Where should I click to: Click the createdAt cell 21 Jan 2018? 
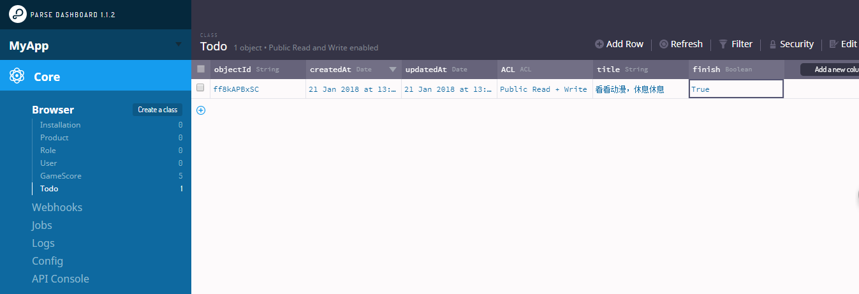click(x=353, y=89)
